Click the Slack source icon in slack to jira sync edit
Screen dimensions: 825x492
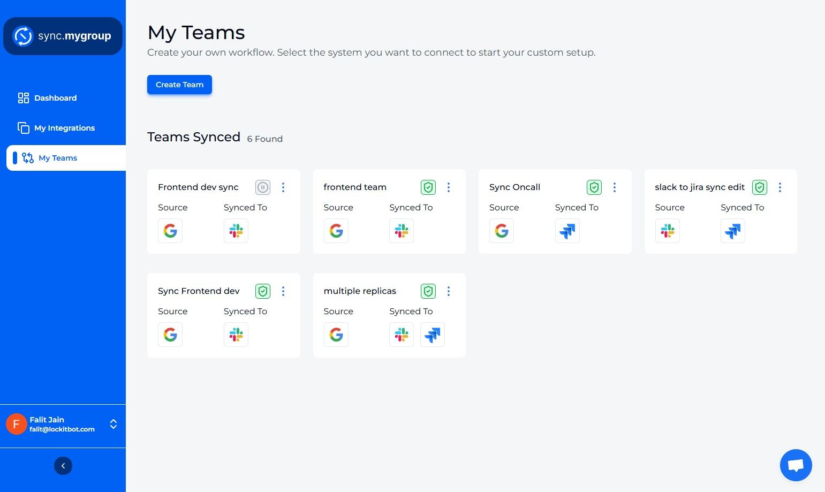(x=668, y=231)
